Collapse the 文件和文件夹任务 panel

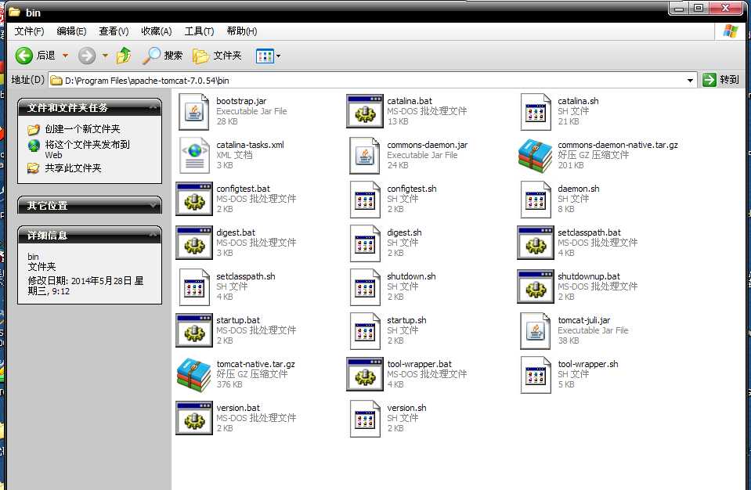[153, 108]
